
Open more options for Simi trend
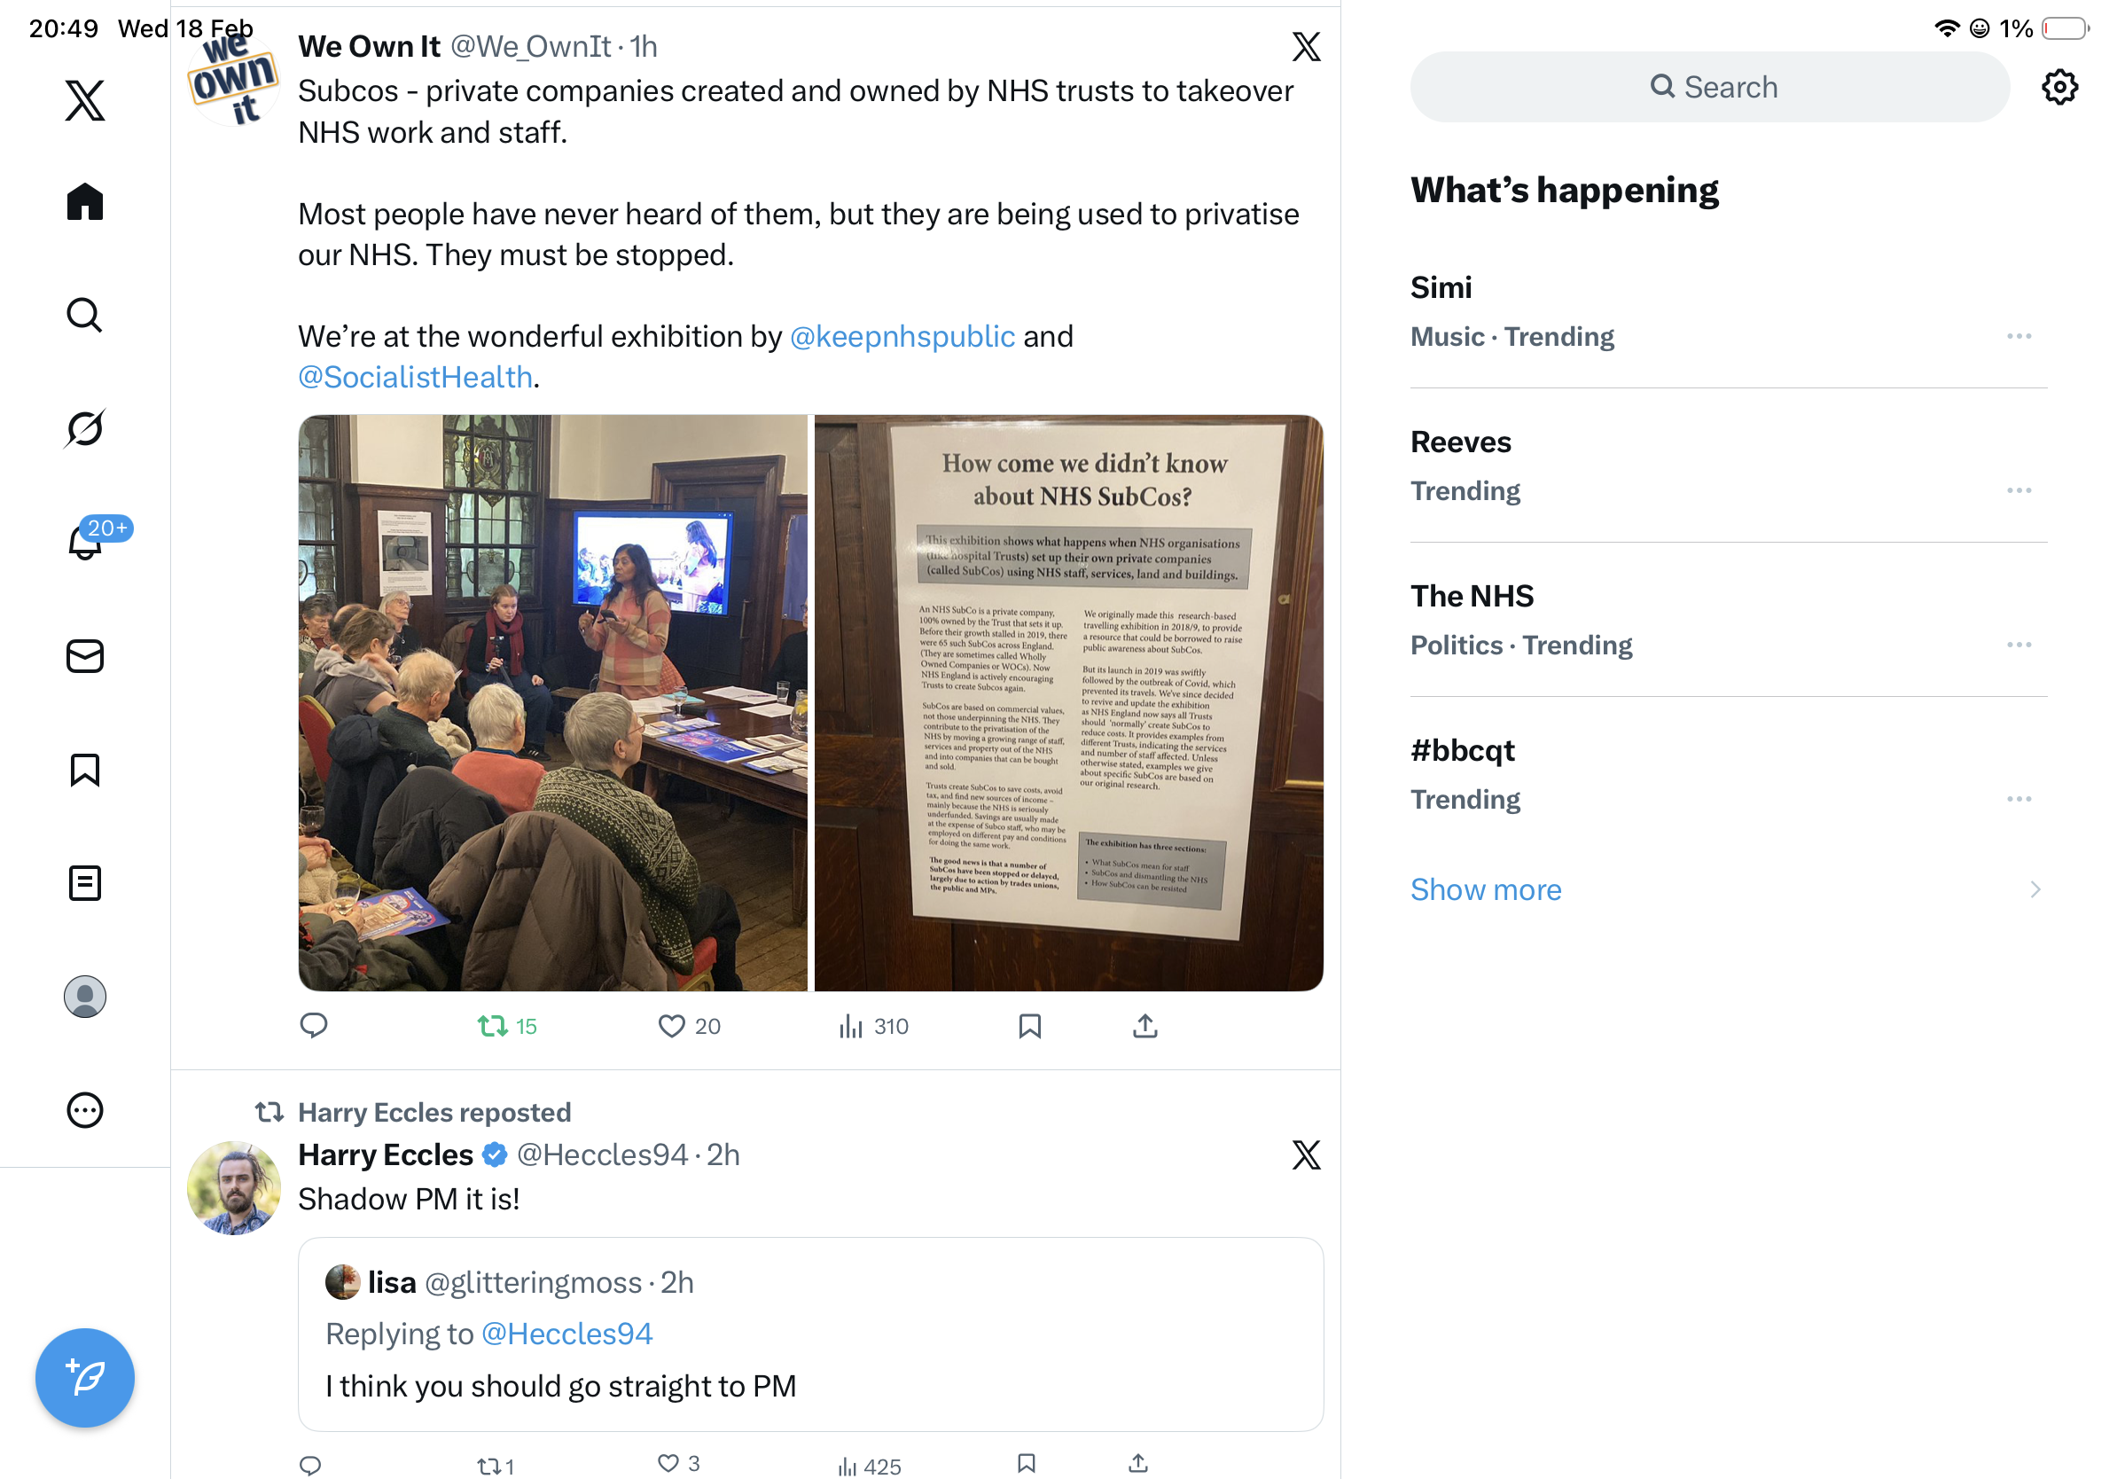(2019, 336)
